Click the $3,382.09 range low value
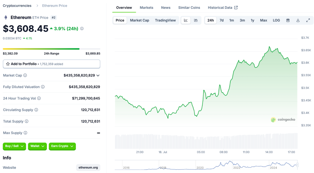 tap(10, 53)
